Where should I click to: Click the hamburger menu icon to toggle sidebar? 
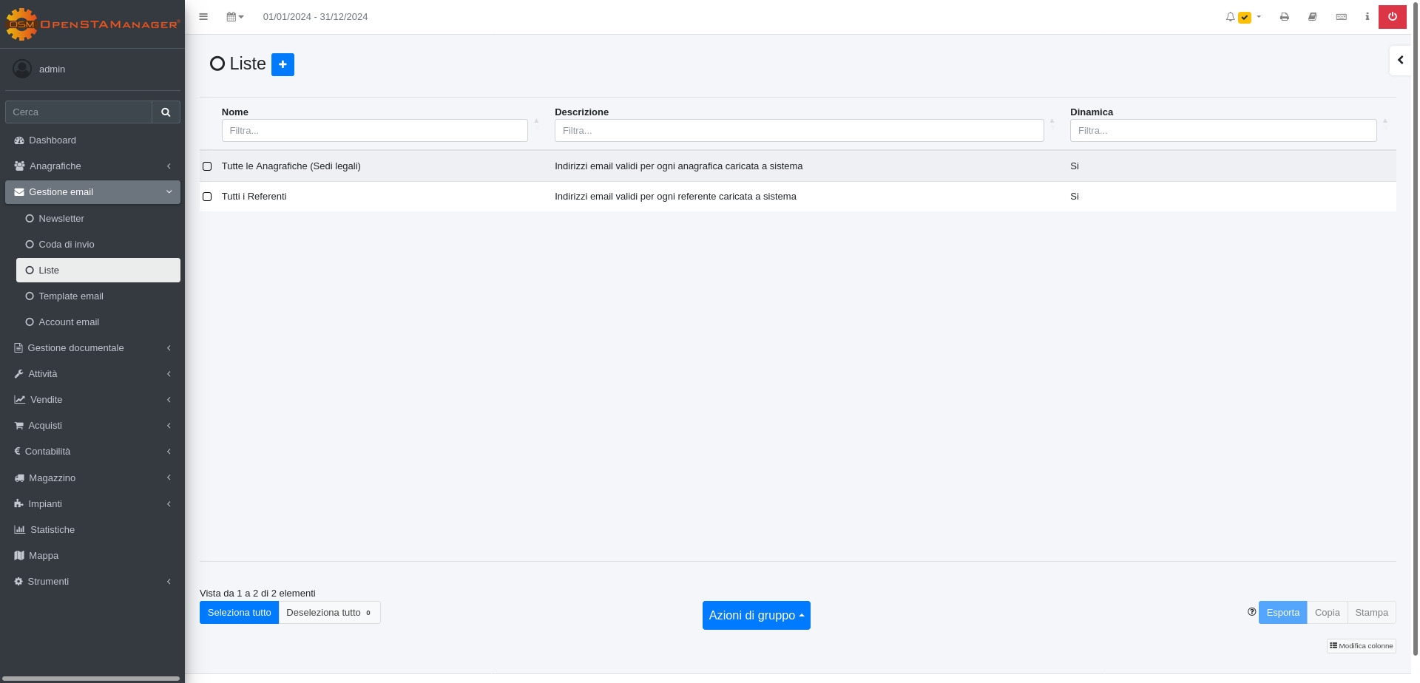click(203, 17)
